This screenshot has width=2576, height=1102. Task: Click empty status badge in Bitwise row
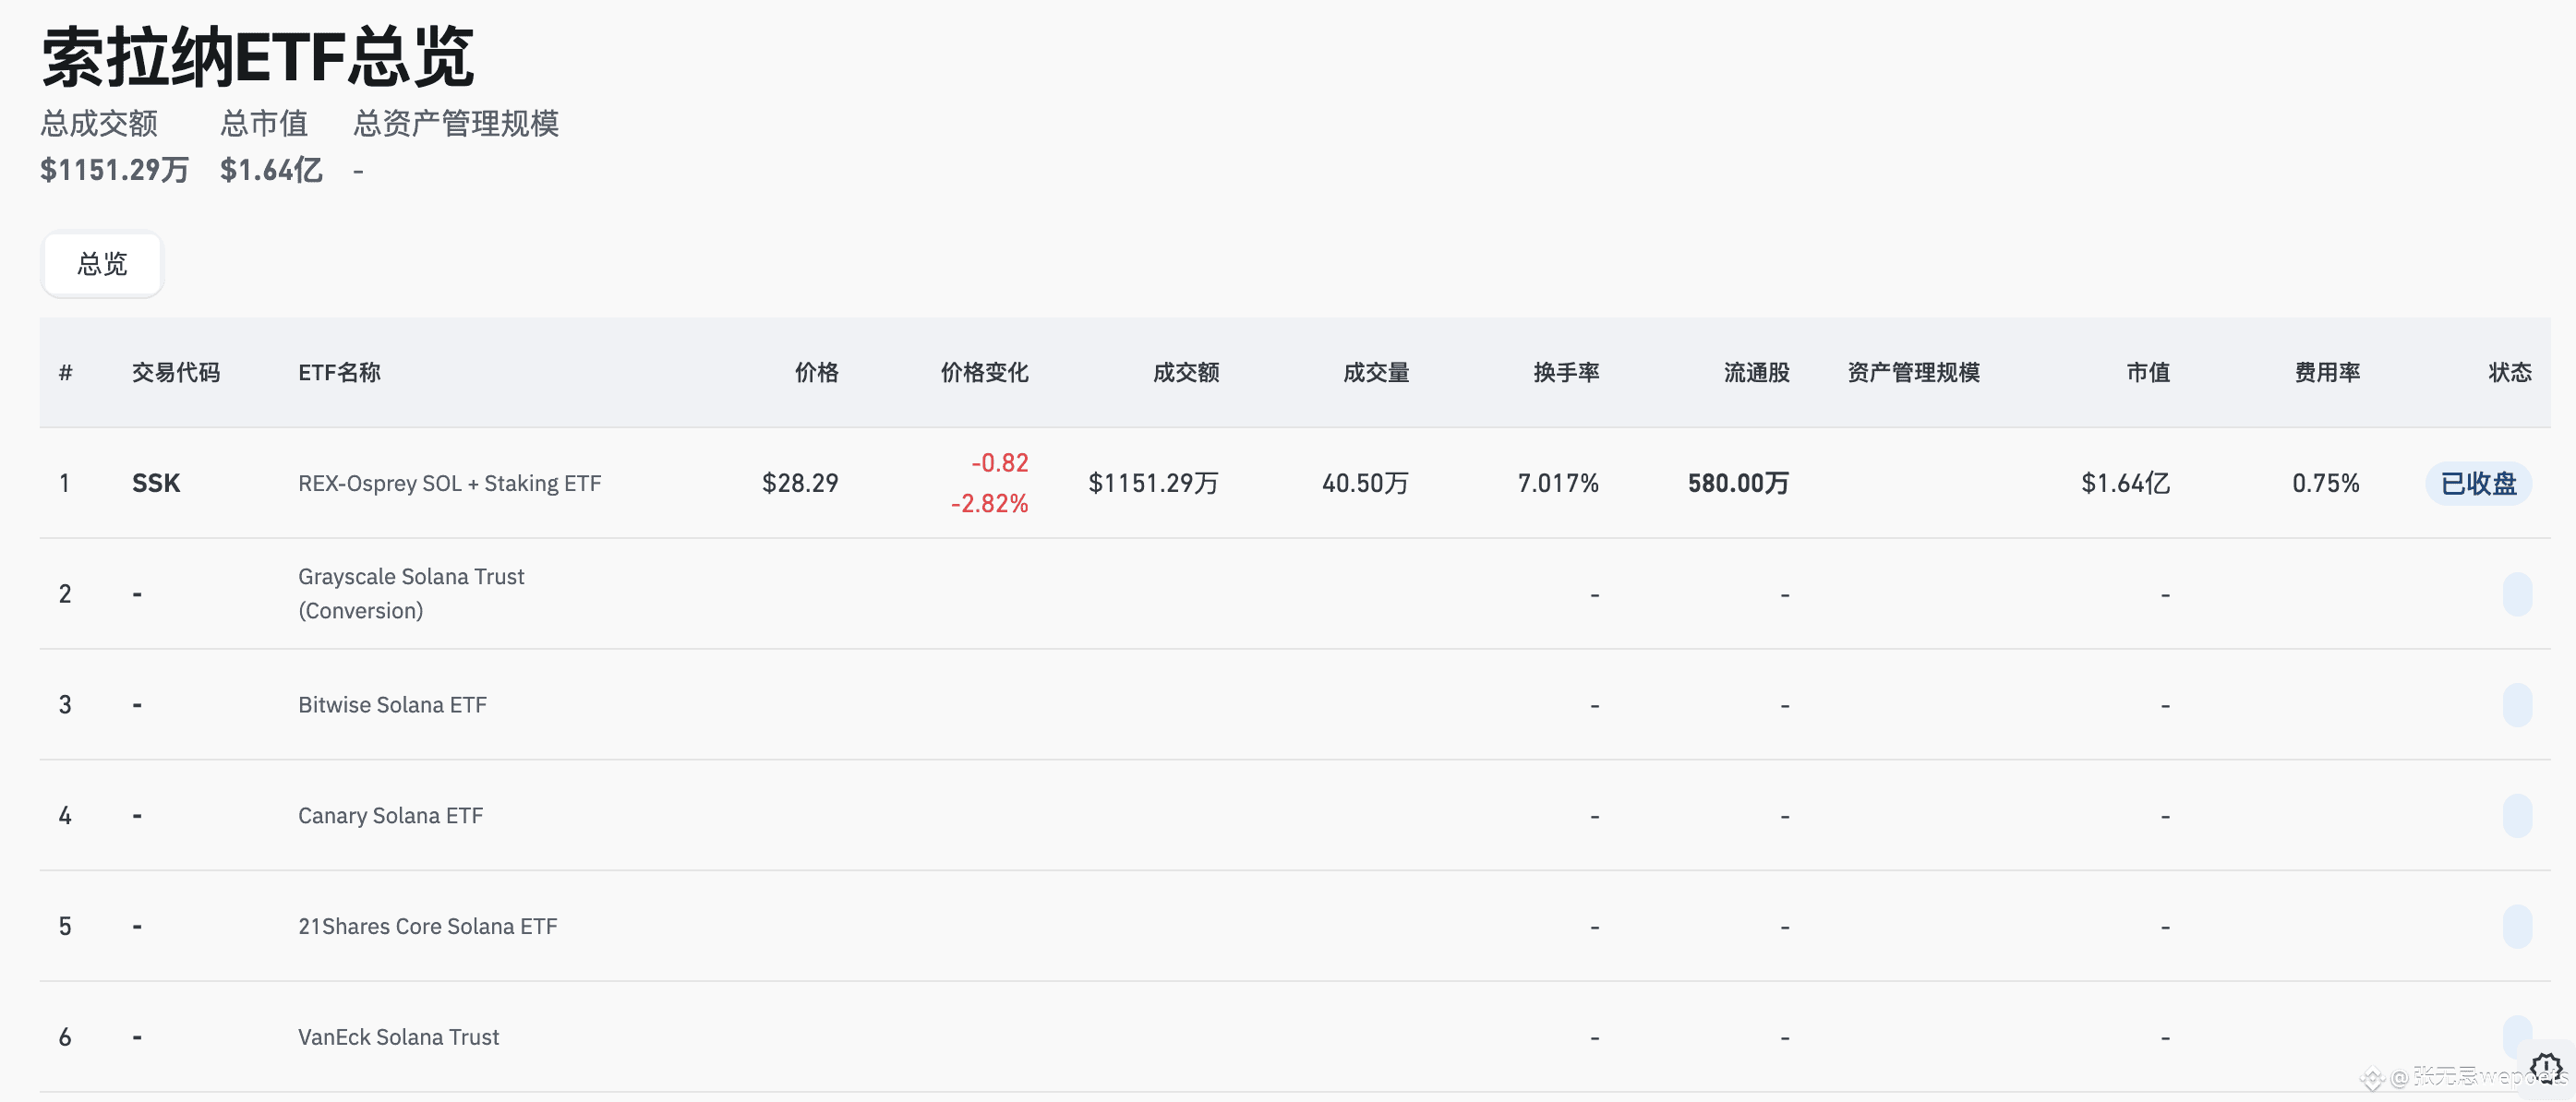[2517, 705]
